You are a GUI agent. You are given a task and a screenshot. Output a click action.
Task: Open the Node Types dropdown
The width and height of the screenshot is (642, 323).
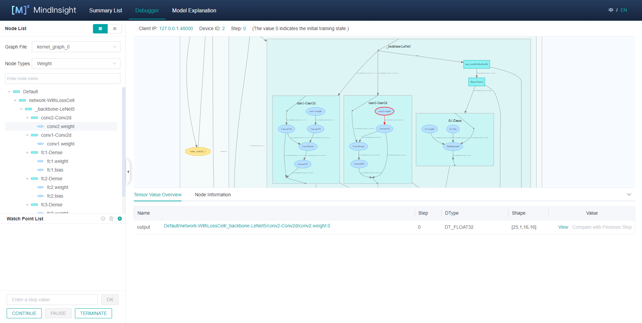coord(76,64)
